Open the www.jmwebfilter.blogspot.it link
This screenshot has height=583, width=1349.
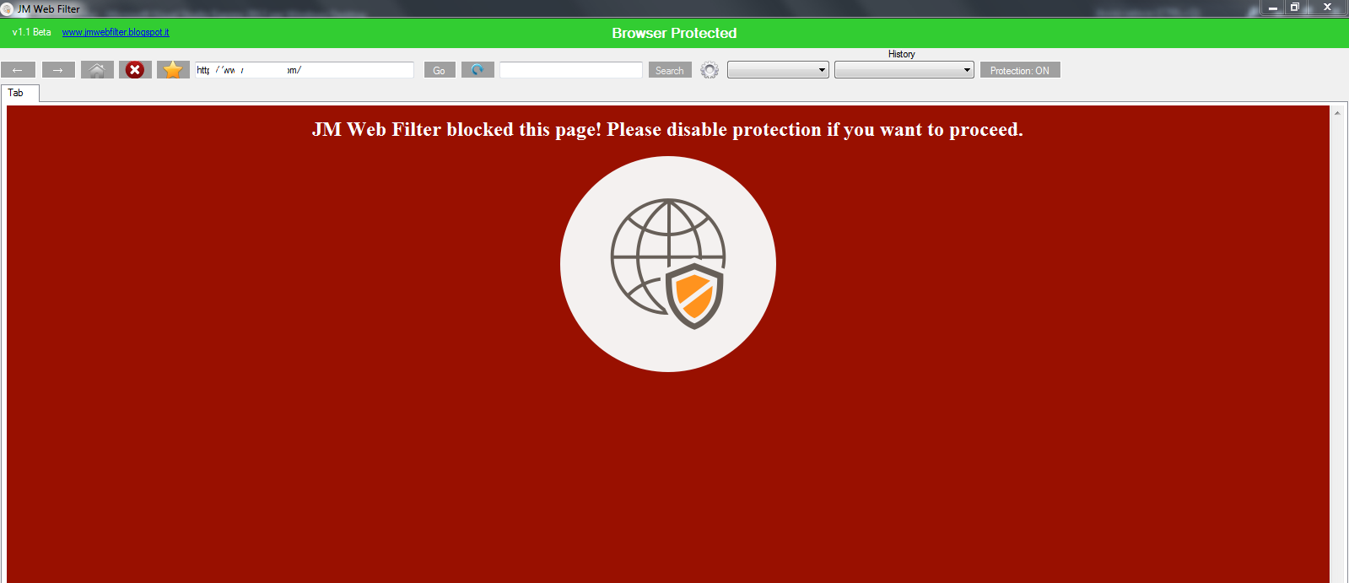point(116,32)
